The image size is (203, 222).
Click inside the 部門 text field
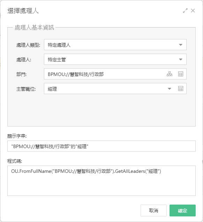[x=105, y=74]
